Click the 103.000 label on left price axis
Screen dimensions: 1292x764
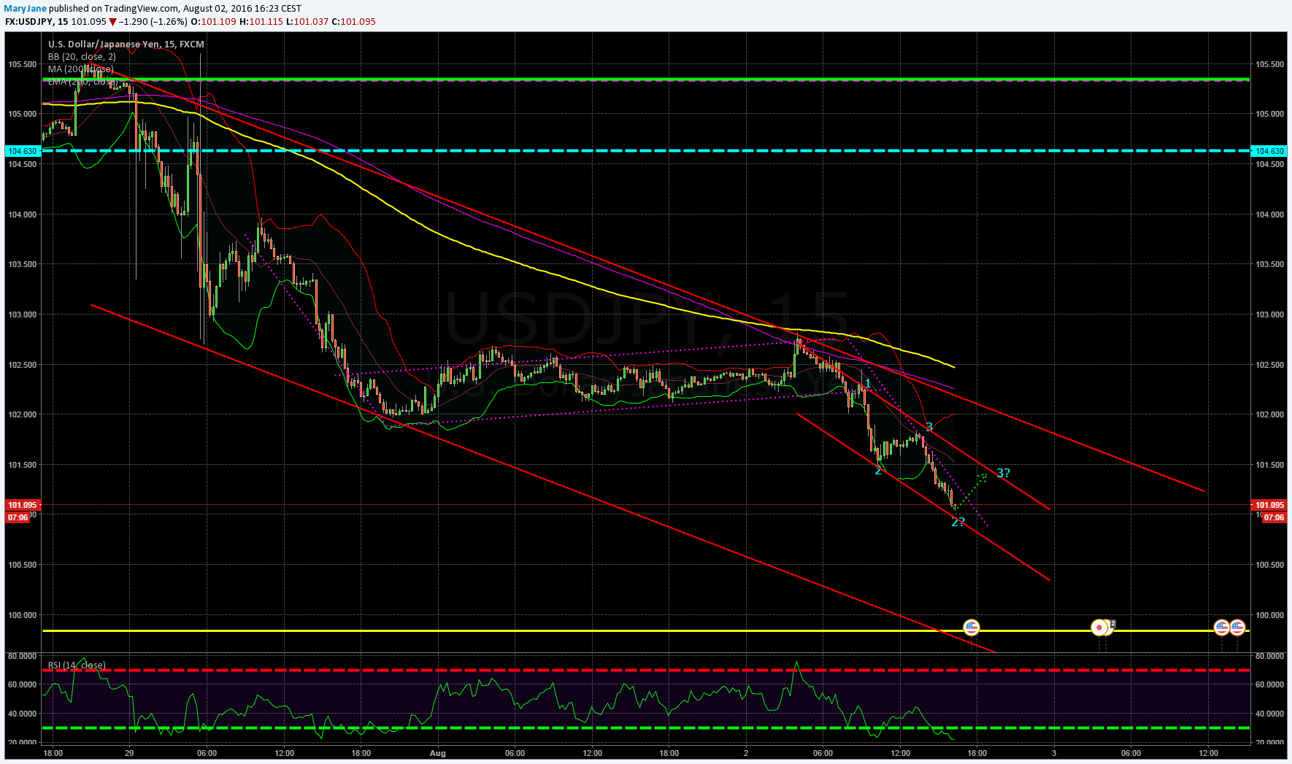[22, 315]
